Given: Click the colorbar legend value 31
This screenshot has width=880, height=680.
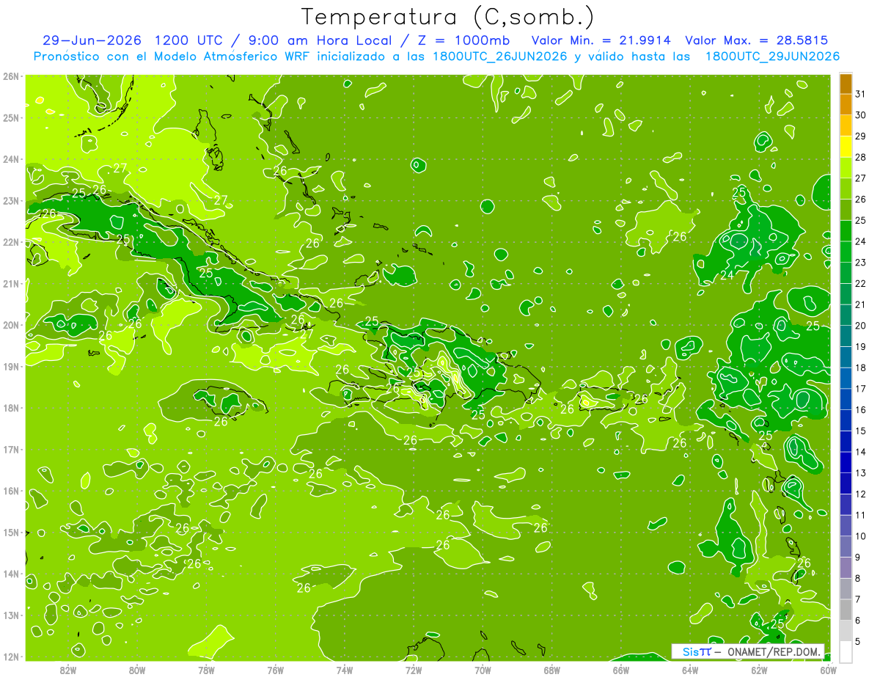Looking at the screenshot, I should pyautogui.click(x=860, y=94).
